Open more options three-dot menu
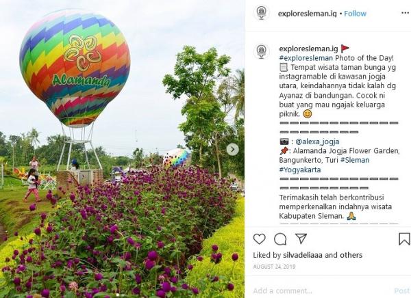This screenshot has width=411, height=298. (x=405, y=14)
